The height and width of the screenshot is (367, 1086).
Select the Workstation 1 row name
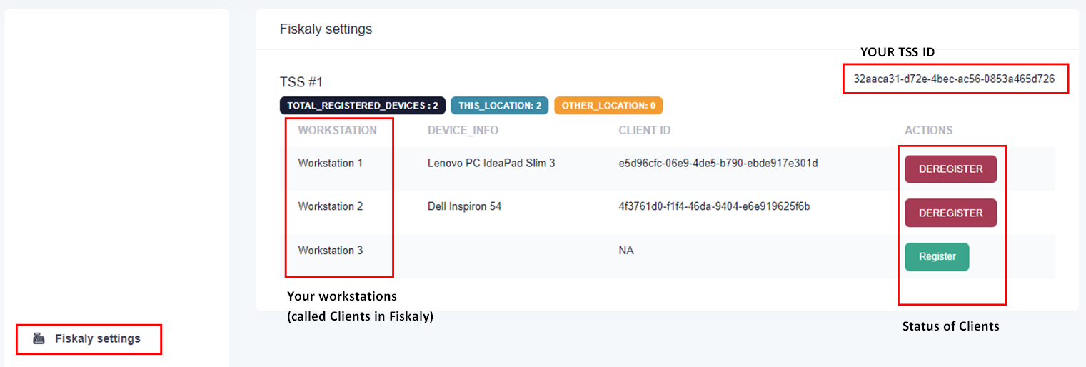click(x=330, y=164)
